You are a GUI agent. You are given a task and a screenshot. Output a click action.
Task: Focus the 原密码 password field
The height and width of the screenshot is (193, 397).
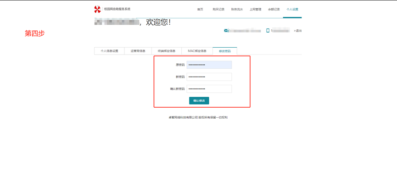(x=209, y=65)
